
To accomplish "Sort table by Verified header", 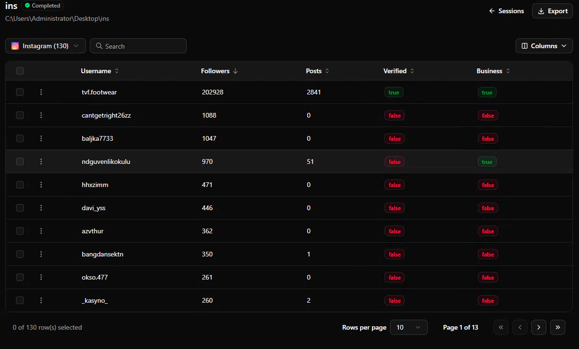I will coord(398,71).
